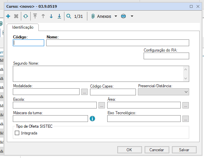Click the blue plus add record icon
The height and width of the screenshot is (158, 204).
[8, 16]
